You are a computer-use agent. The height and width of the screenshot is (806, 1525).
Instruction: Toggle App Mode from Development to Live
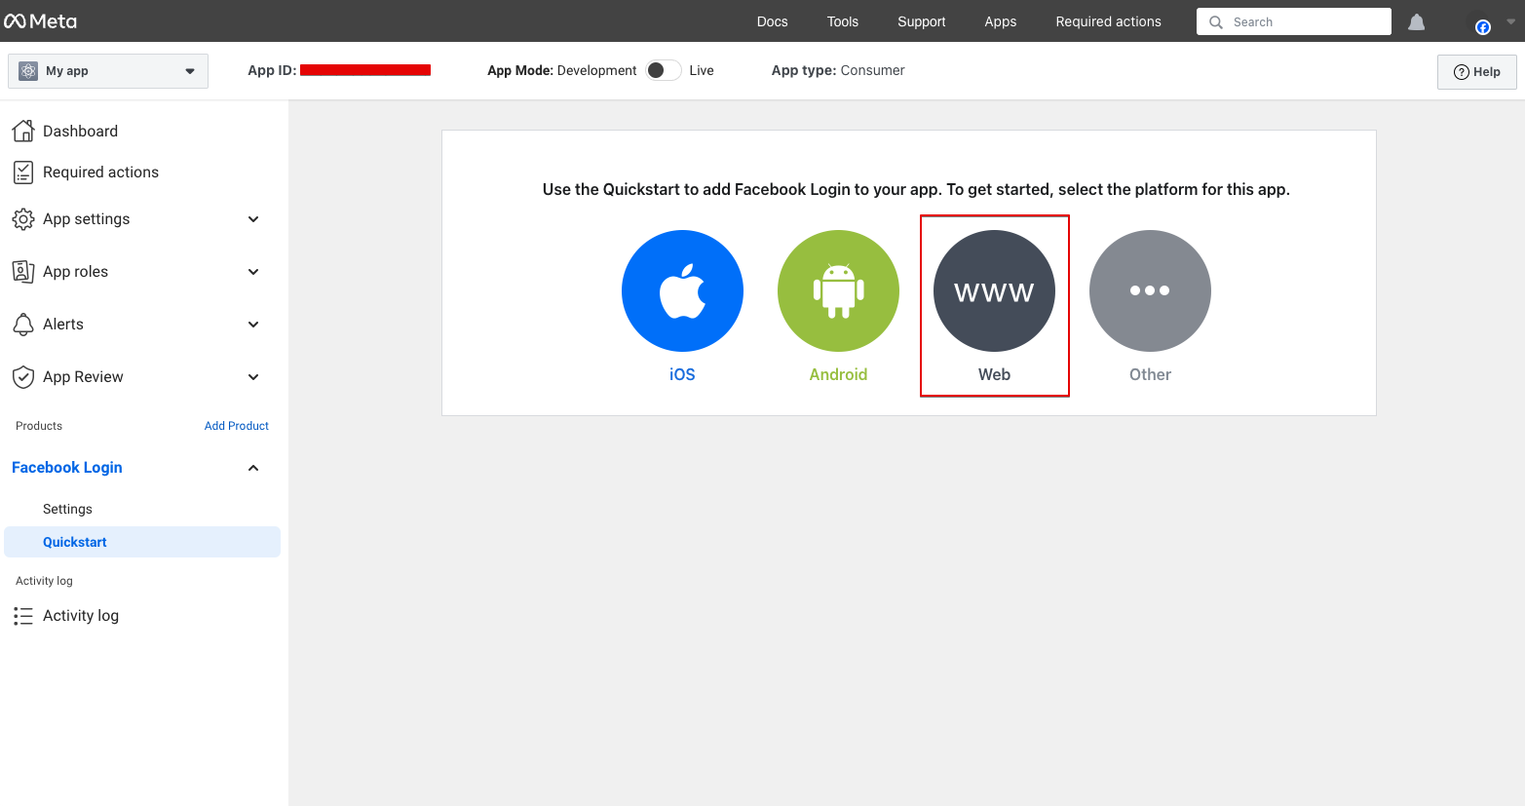(x=663, y=70)
